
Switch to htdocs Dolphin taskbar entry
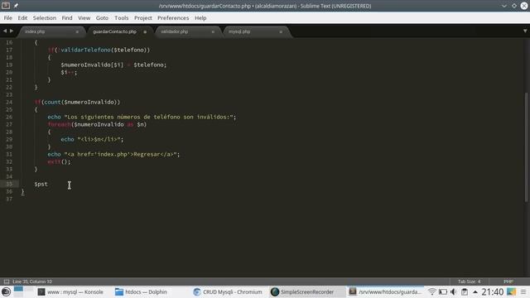[x=141, y=292]
